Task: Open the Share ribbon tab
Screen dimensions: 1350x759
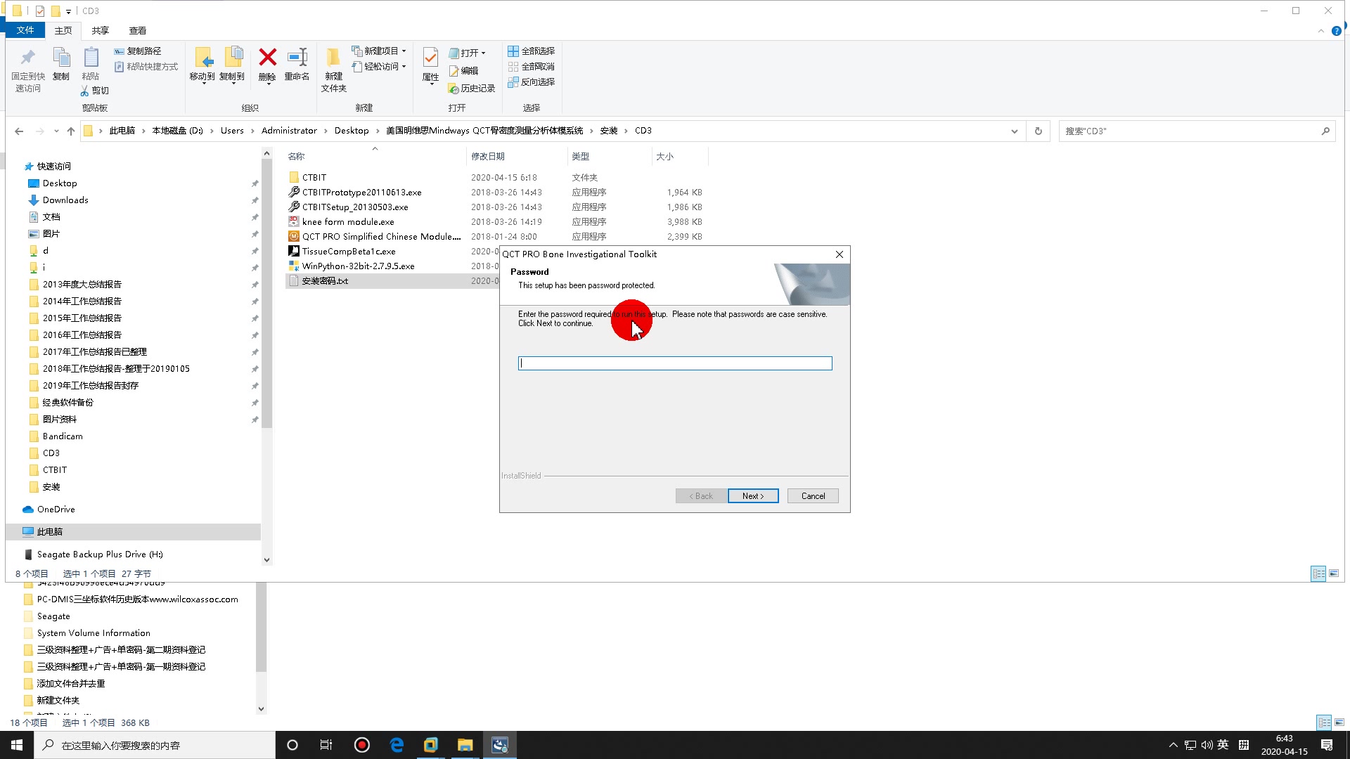Action: tap(100, 30)
